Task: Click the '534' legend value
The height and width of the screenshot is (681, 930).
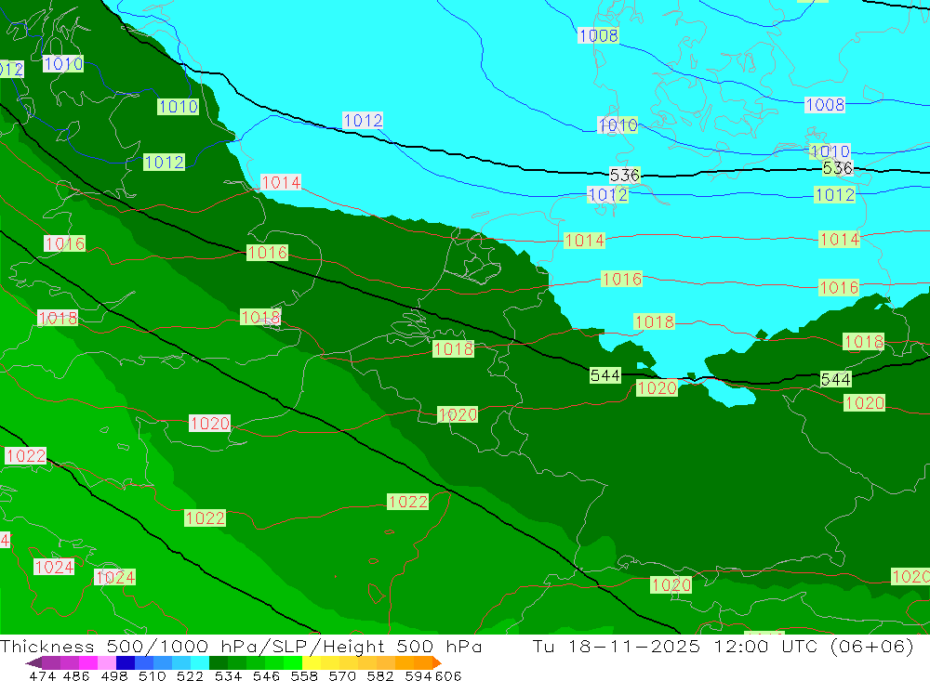Action: 228,675
